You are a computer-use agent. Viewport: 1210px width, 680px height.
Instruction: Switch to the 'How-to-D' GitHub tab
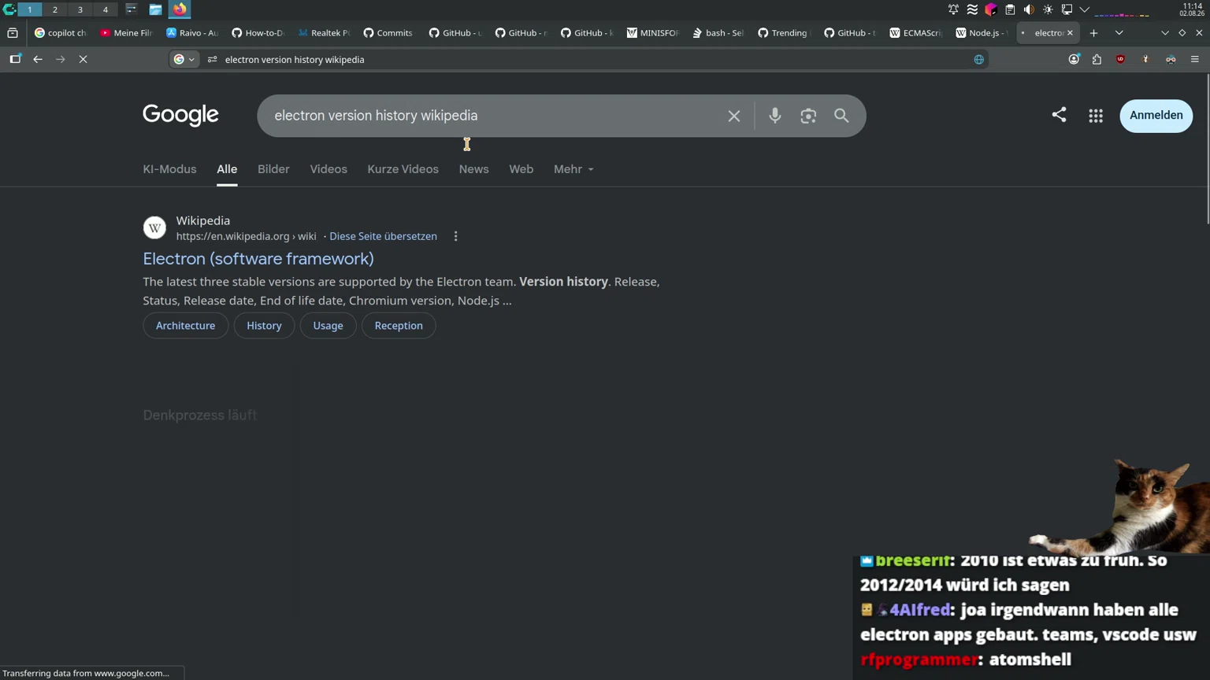(258, 33)
